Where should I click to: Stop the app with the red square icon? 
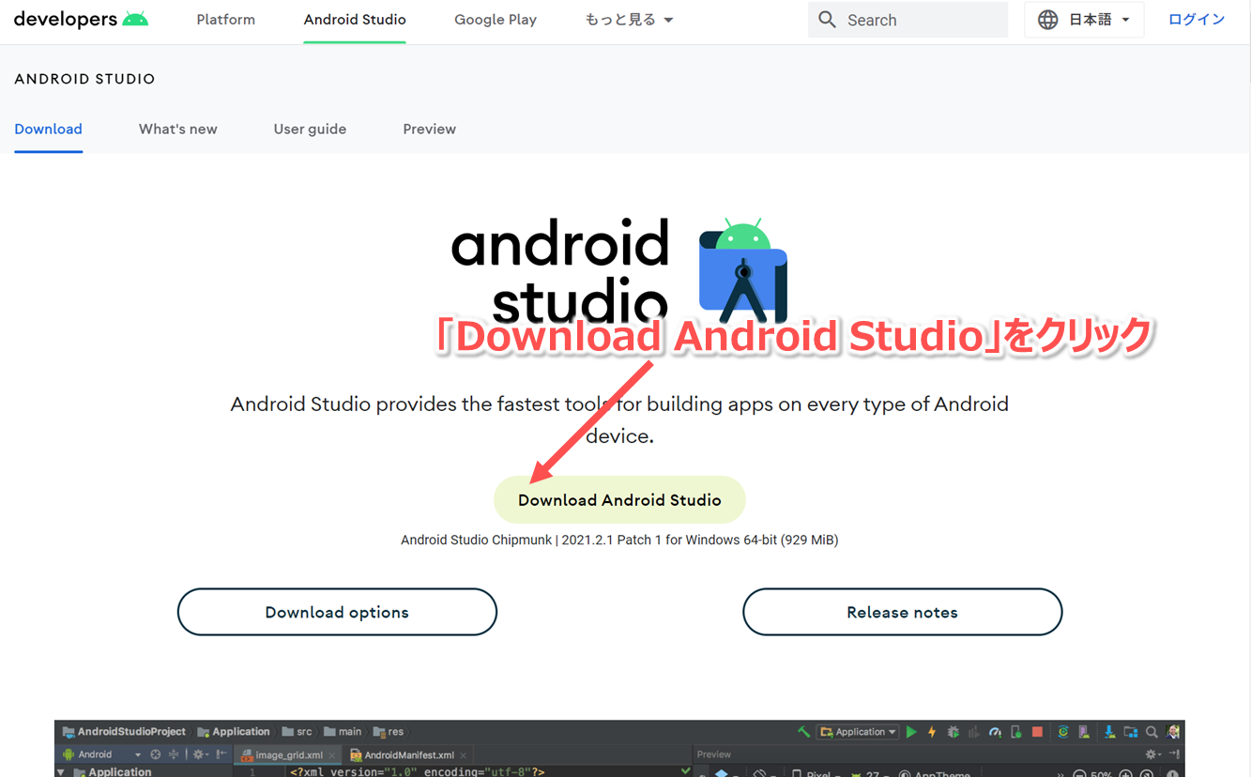(x=1038, y=731)
